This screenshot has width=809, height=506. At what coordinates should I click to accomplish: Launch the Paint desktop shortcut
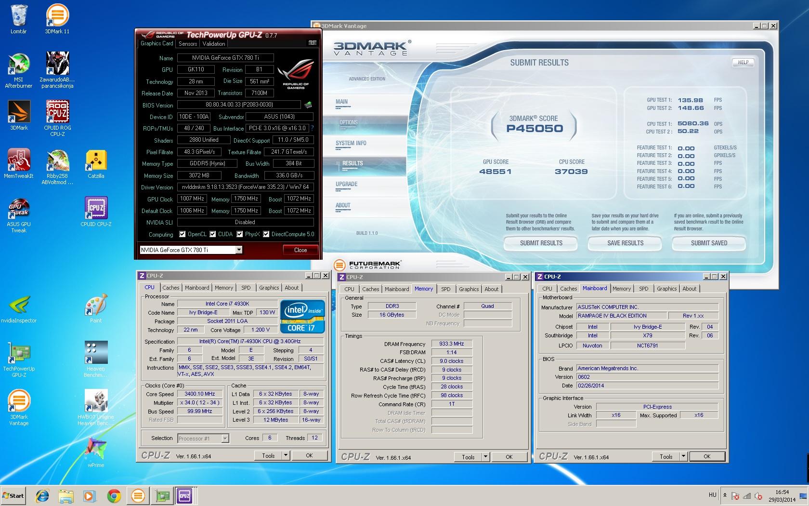[96, 308]
